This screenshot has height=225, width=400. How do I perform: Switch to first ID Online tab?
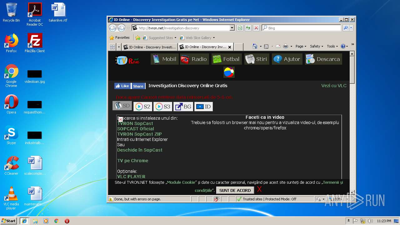[150, 47]
